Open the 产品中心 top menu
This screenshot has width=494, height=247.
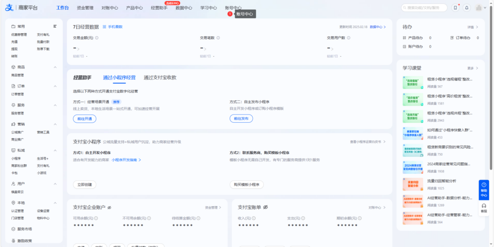coord(135,8)
